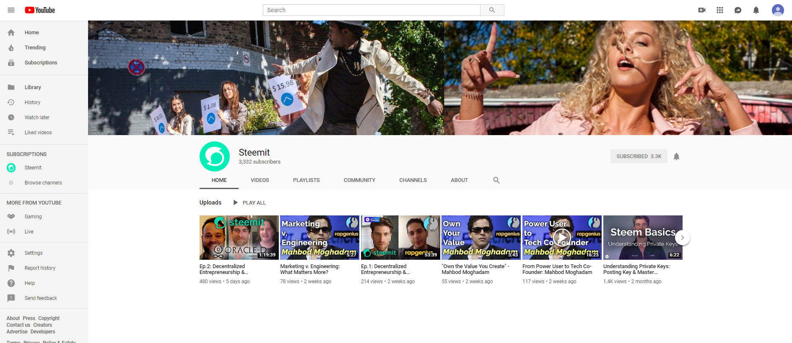Open the notifications bell in header
Viewport: 792px width, 343px height.
[x=756, y=10]
